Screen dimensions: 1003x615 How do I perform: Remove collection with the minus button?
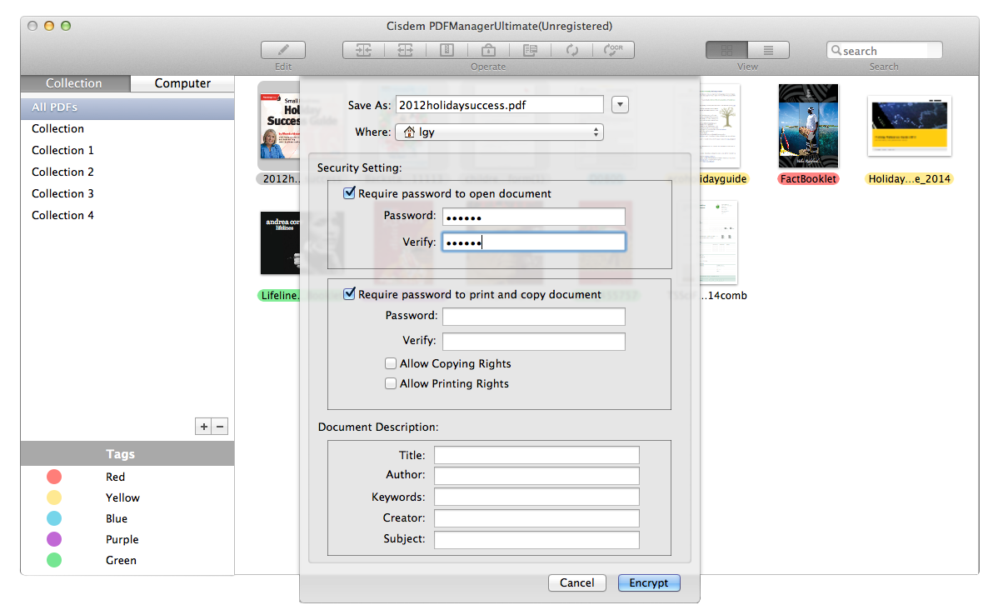point(220,427)
